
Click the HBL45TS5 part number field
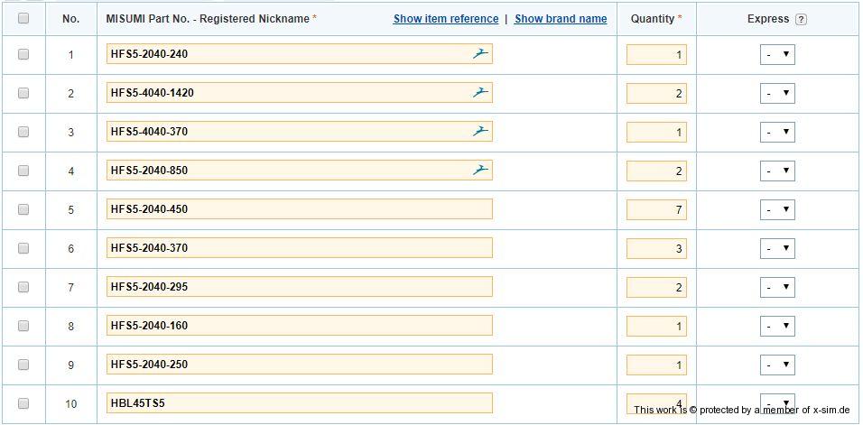point(299,403)
